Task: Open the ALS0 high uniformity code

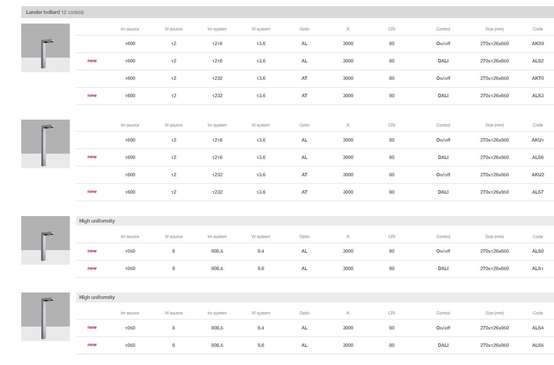Action: [537, 251]
